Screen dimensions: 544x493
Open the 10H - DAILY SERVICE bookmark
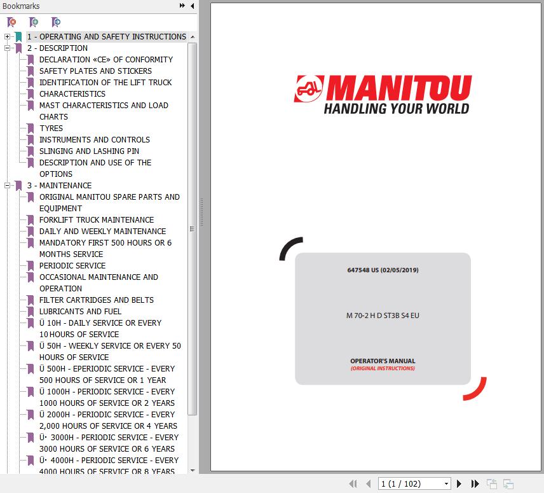click(100, 328)
